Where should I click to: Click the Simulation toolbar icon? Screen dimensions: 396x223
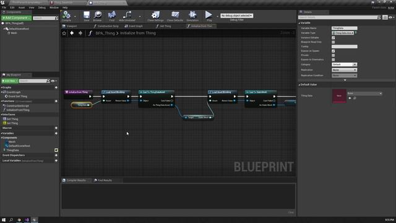(192, 15)
